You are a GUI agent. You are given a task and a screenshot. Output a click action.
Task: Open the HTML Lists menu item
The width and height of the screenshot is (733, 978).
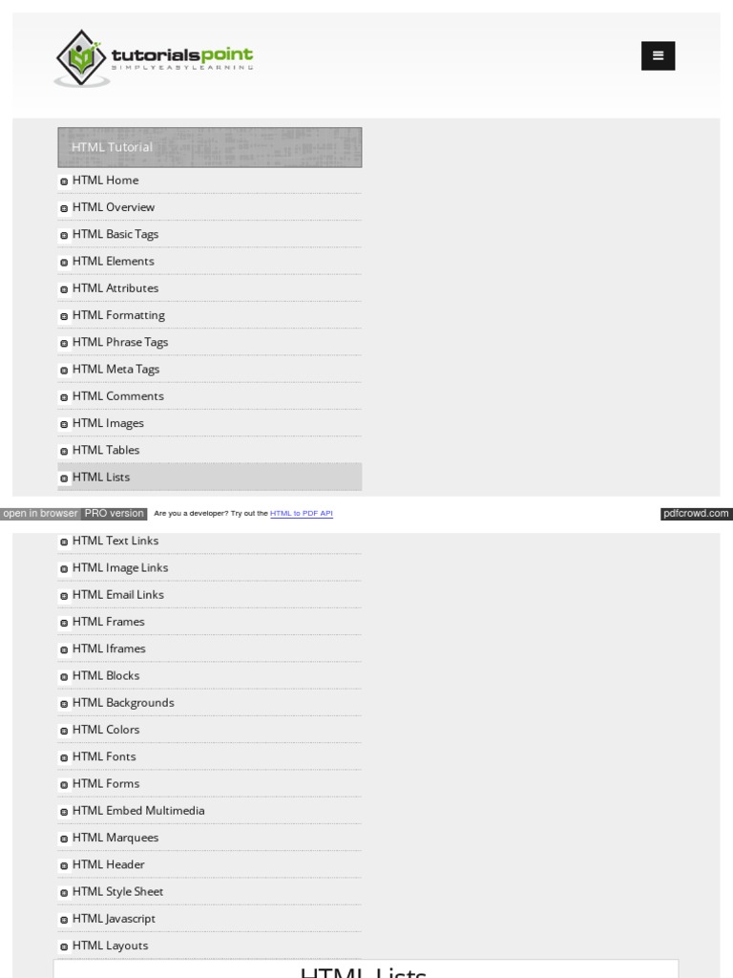101,478
